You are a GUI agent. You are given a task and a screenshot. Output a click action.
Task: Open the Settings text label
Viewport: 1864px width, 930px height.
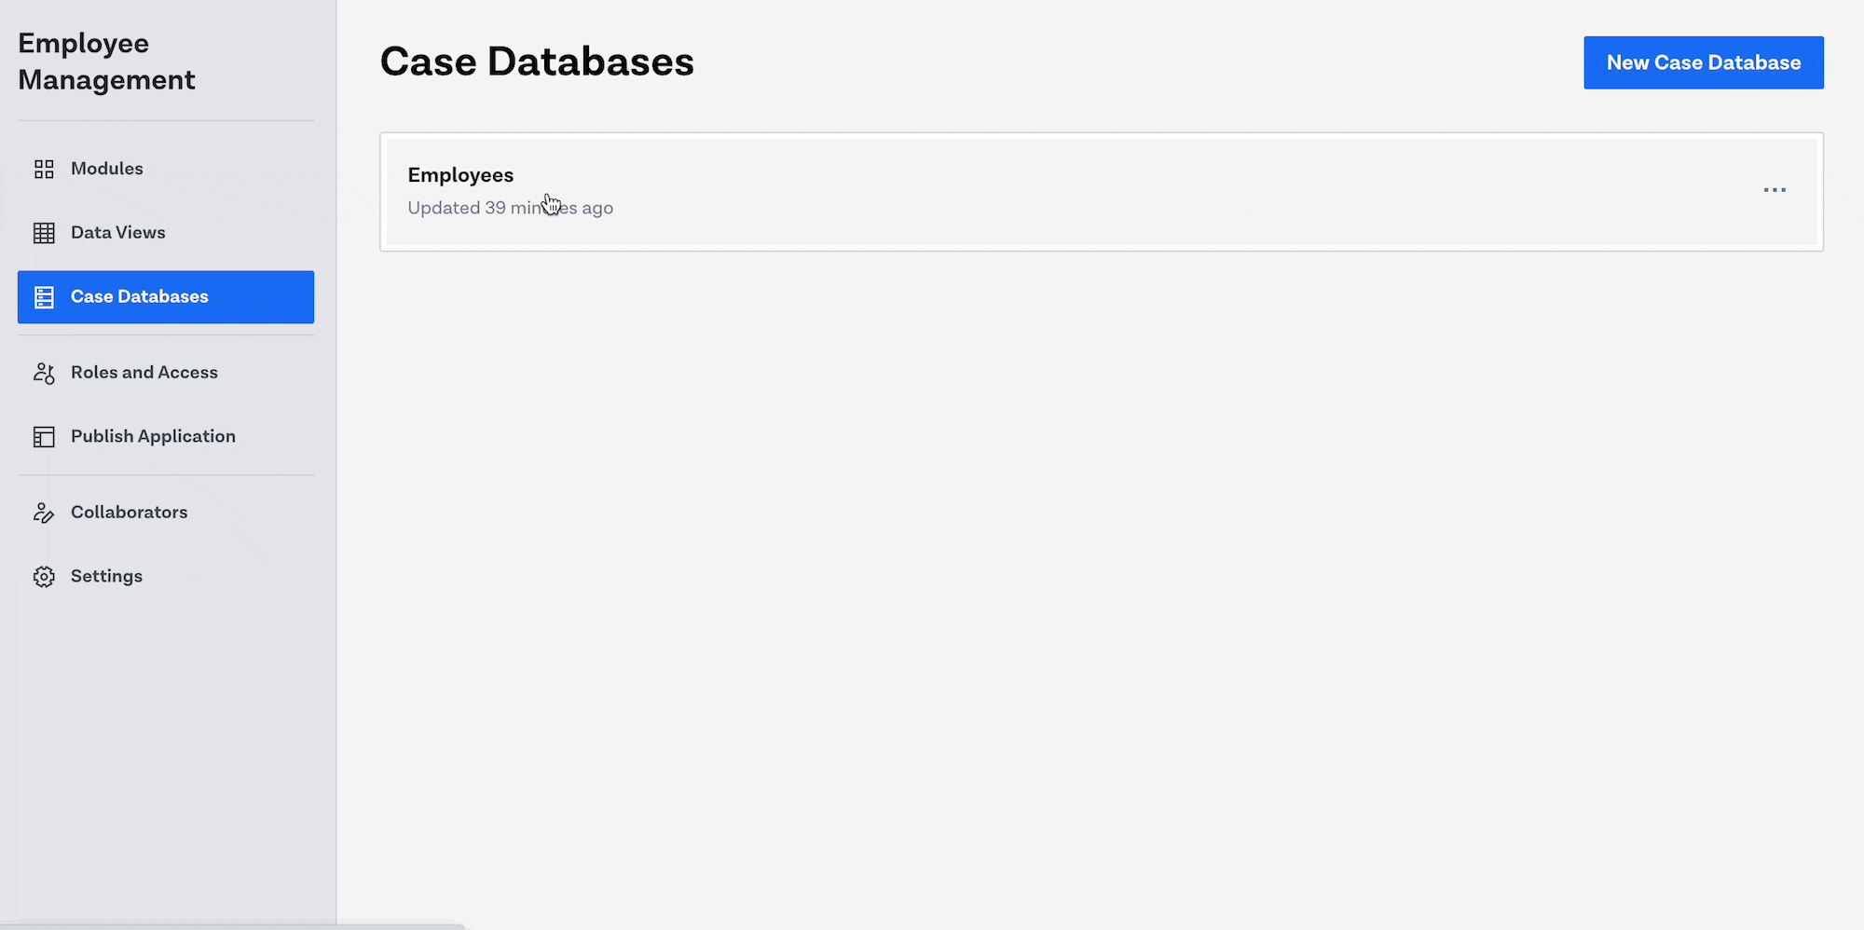pyautogui.click(x=107, y=577)
